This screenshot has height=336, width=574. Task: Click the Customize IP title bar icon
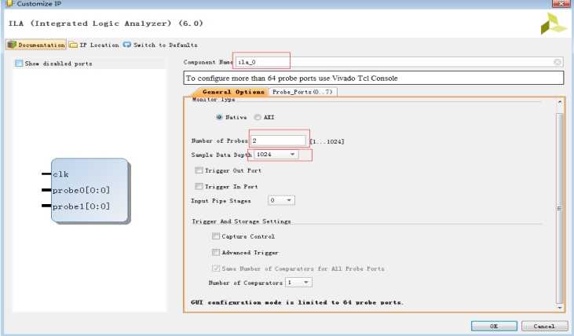(9, 3)
